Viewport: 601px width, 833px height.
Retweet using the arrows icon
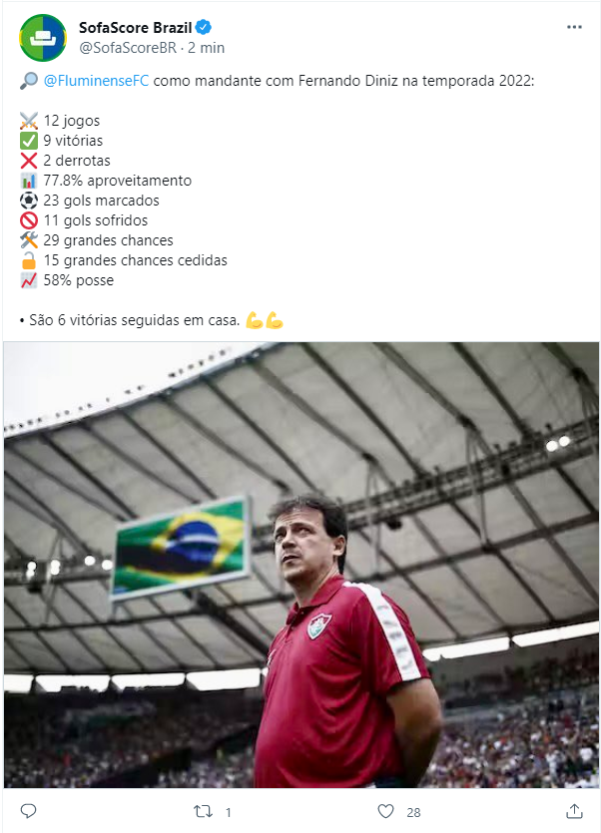(203, 811)
